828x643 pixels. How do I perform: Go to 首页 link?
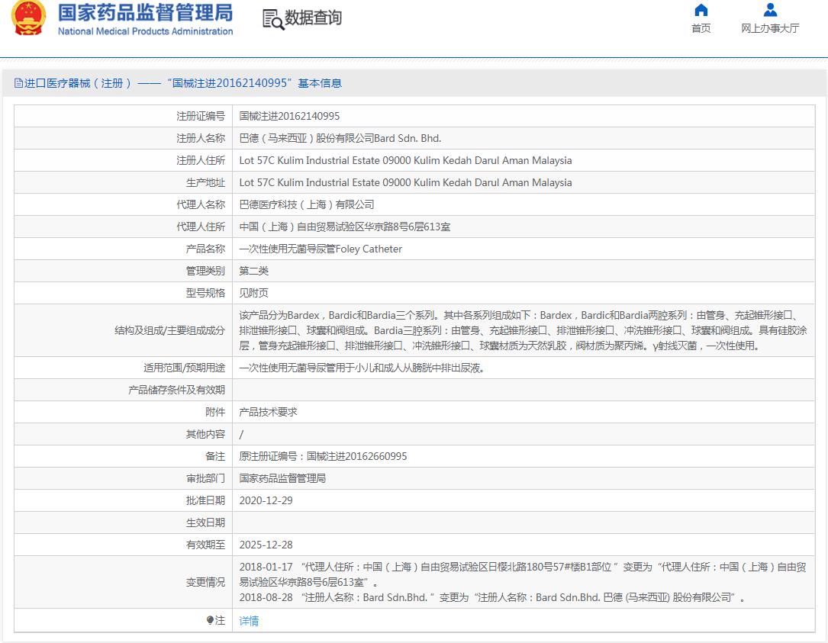[701, 28]
